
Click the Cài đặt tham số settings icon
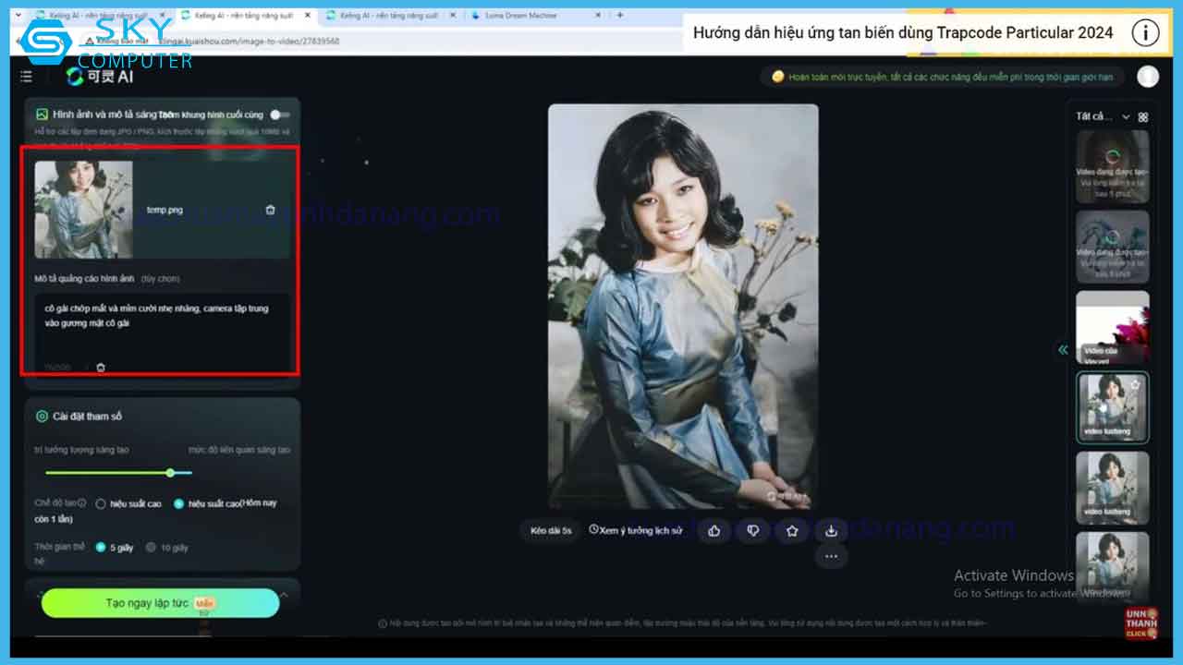[42, 417]
